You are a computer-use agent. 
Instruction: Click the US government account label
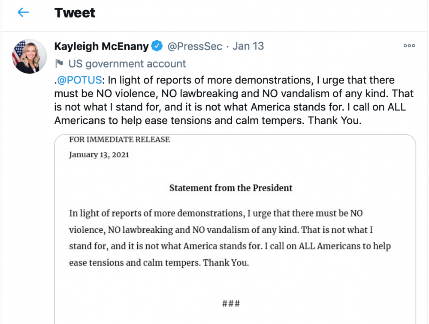click(127, 64)
